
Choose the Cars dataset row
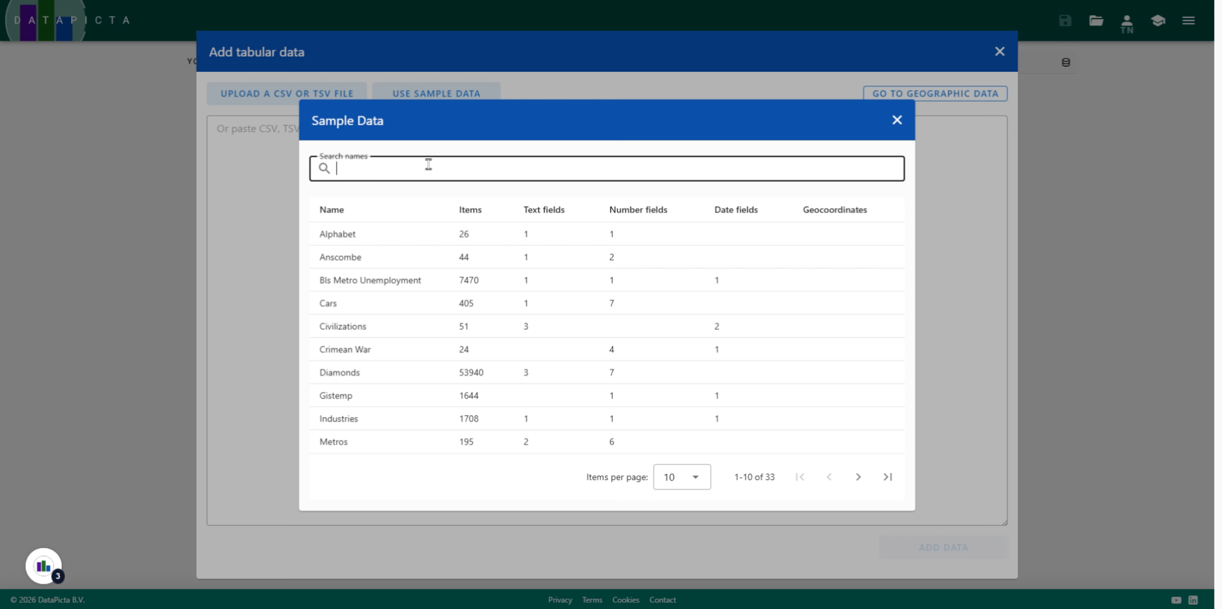coord(328,303)
